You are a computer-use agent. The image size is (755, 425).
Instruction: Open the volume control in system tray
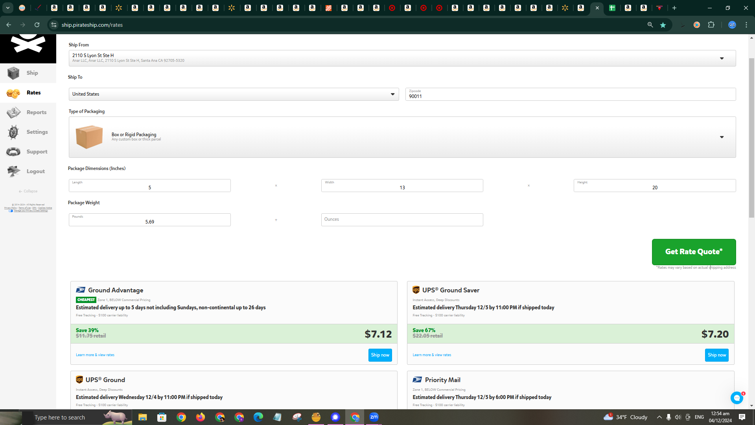click(678, 417)
